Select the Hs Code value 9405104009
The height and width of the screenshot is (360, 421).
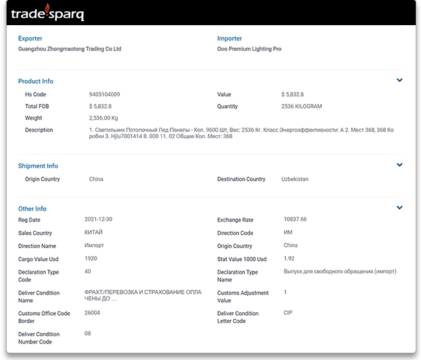104,95
